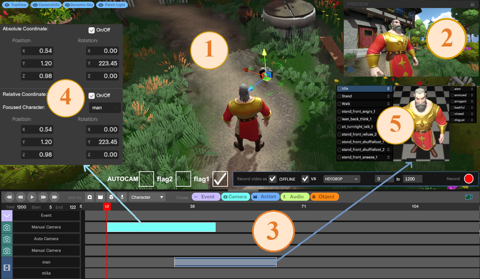
Task: Click the green video camera icon above timeline
Action: [x=469, y=197]
